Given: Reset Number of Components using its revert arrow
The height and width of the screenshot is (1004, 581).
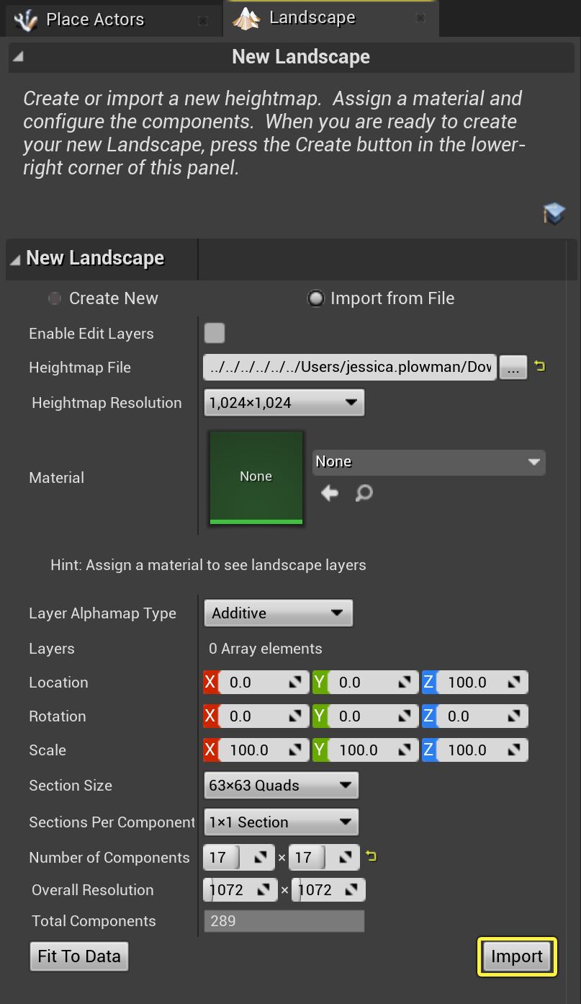Looking at the screenshot, I should pyautogui.click(x=372, y=857).
